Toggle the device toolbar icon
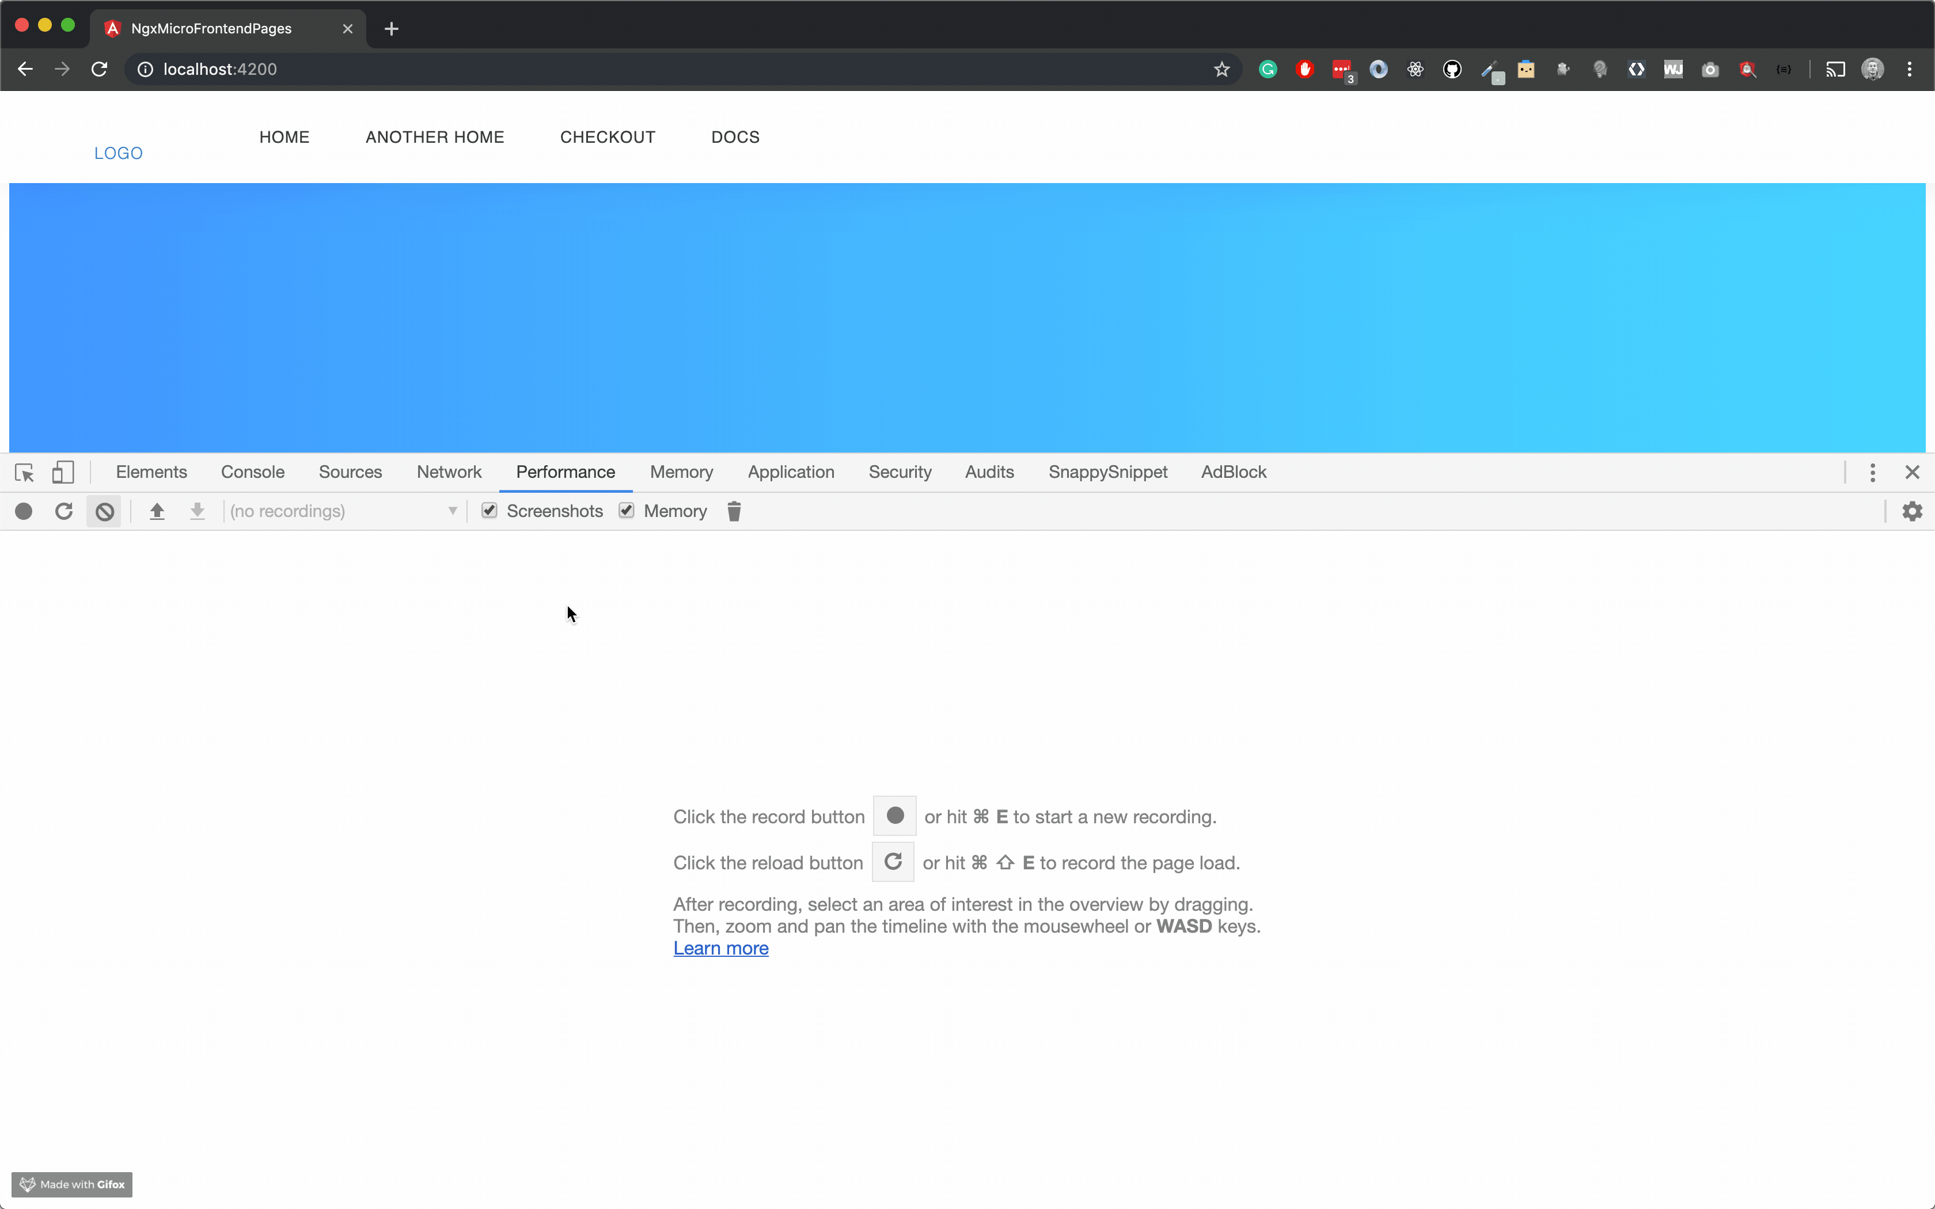This screenshot has width=1935, height=1209. pos(63,473)
